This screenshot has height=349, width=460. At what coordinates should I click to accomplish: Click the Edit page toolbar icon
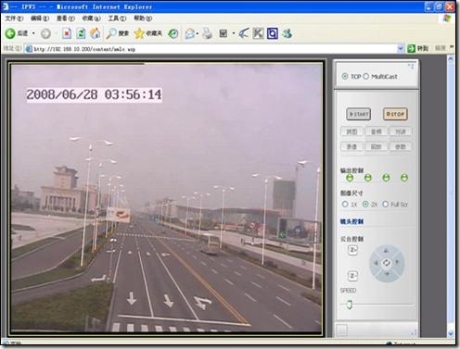[224, 33]
